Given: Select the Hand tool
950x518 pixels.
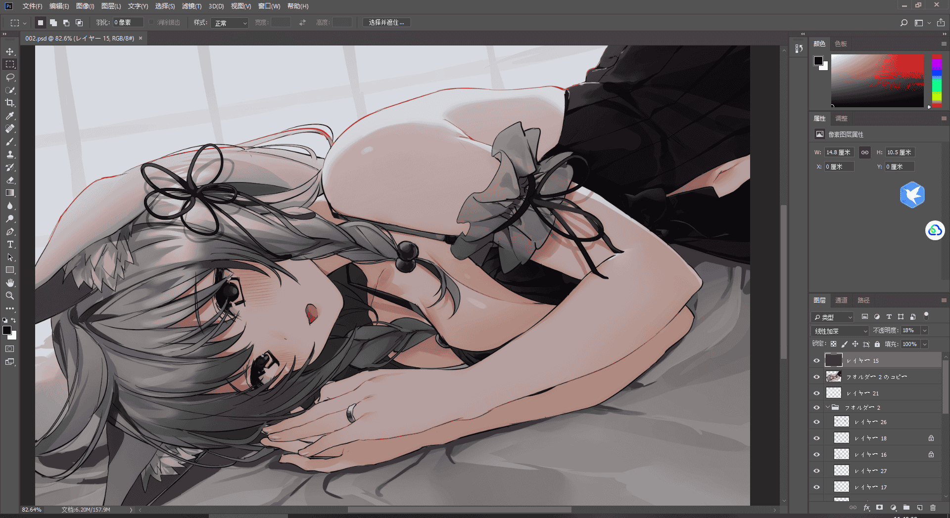Looking at the screenshot, I should [10, 283].
